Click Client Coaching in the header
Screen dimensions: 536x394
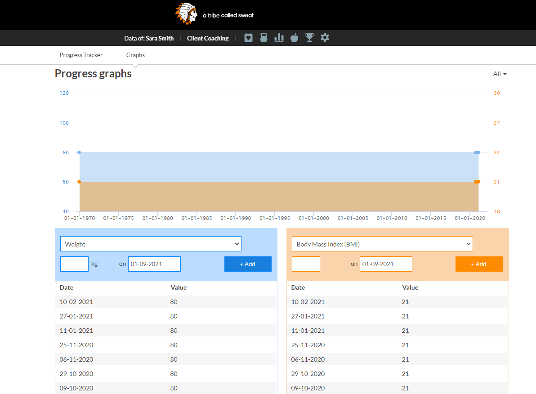208,38
